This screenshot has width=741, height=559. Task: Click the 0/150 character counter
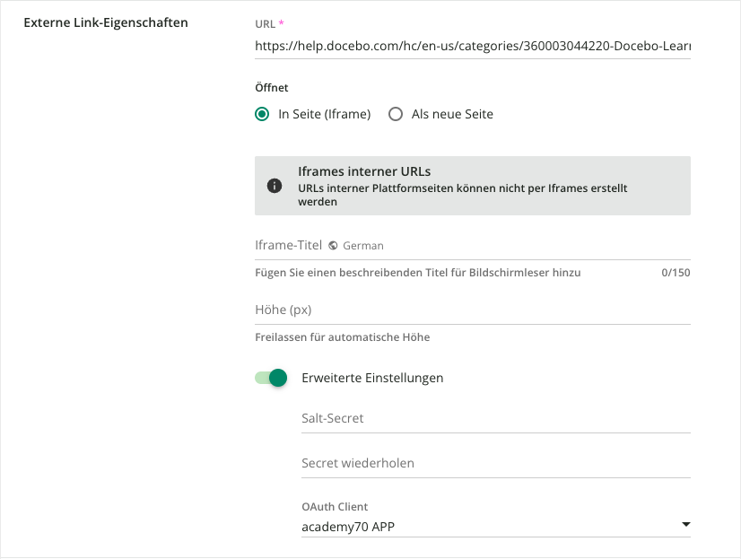click(676, 273)
